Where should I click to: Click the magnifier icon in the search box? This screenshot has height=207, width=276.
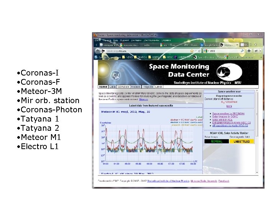(242, 51)
